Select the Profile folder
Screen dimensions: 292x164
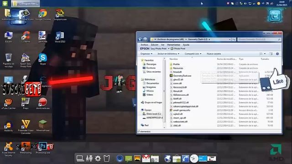point(175,64)
